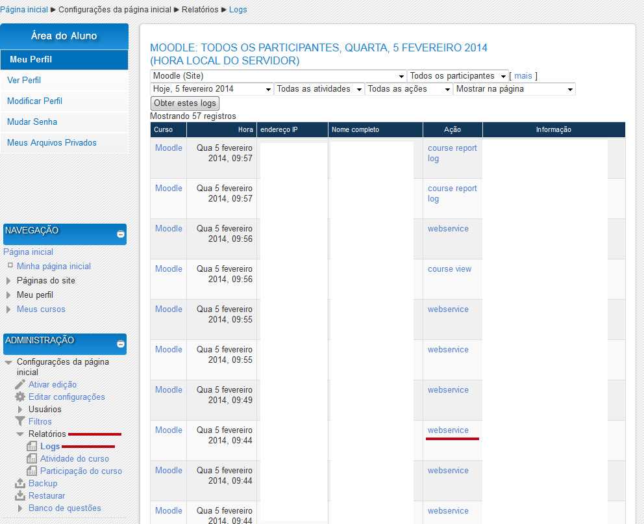Viewport: 644px width, 524px height.
Task: Select Mudar Senha in the student menu
Action: 32,122
